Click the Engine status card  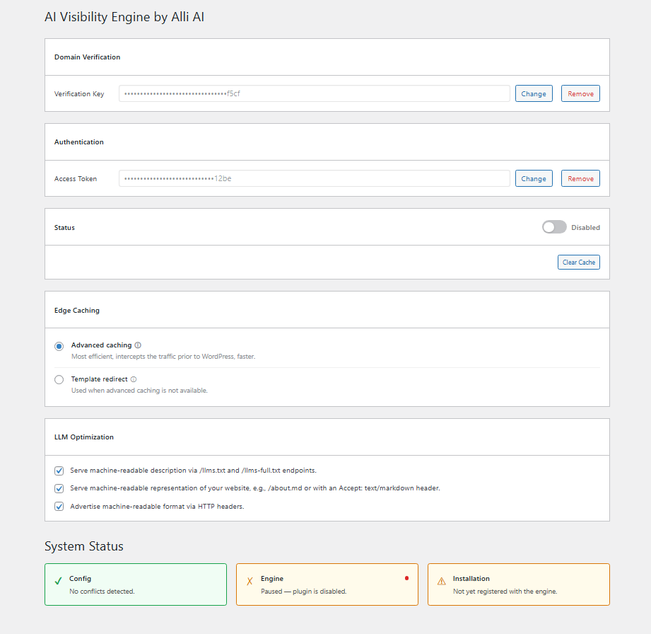(327, 584)
